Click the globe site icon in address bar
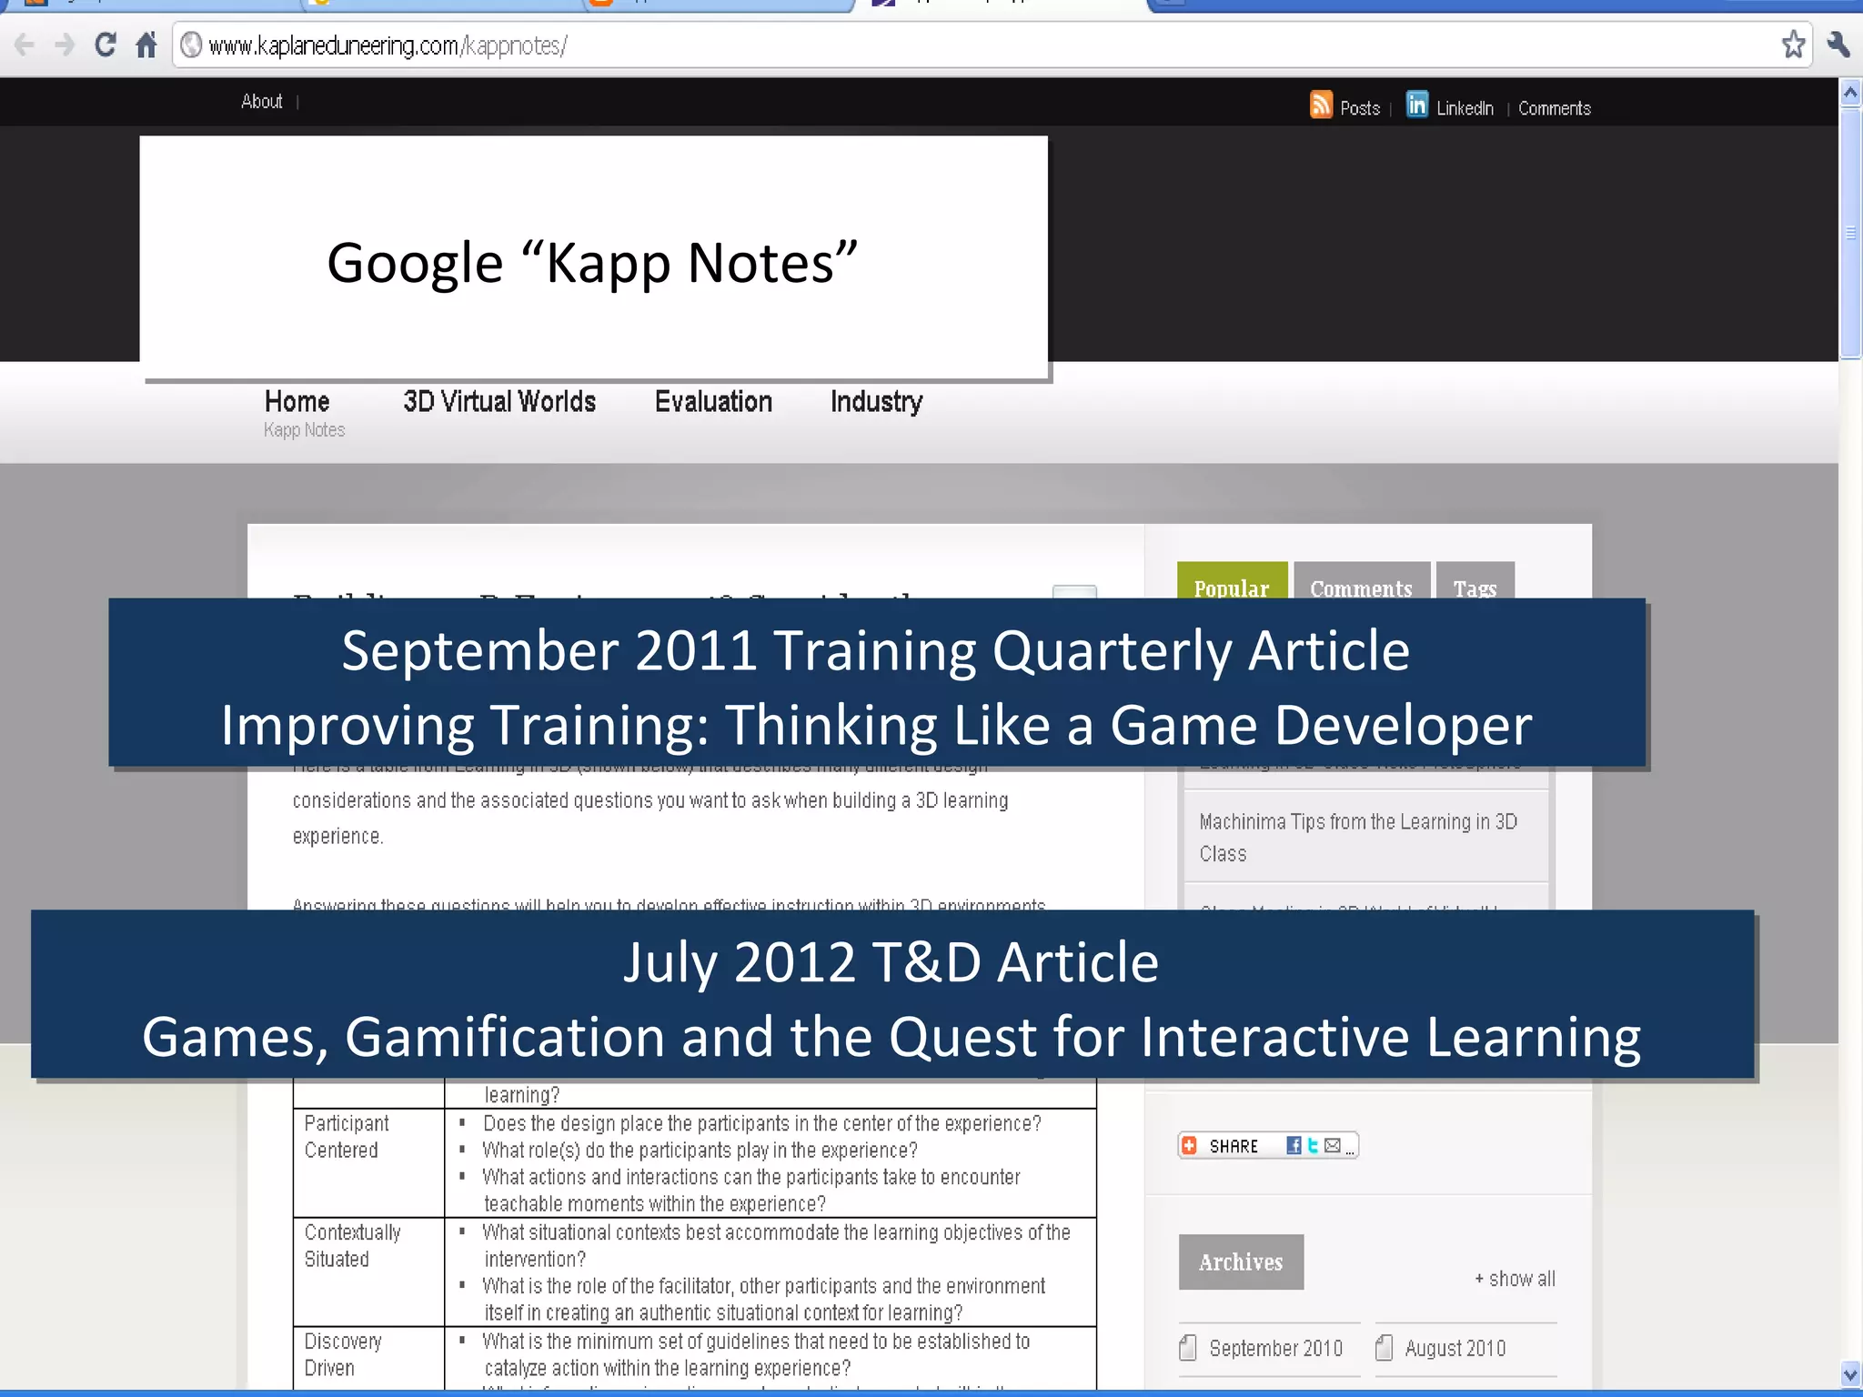 coord(190,45)
